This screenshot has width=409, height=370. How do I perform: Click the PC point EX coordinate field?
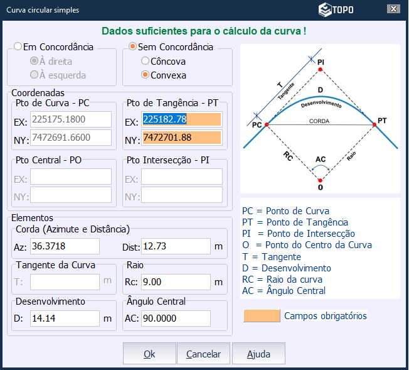point(70,120)
